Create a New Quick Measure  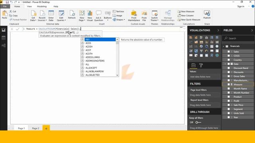tap(189, 19)
